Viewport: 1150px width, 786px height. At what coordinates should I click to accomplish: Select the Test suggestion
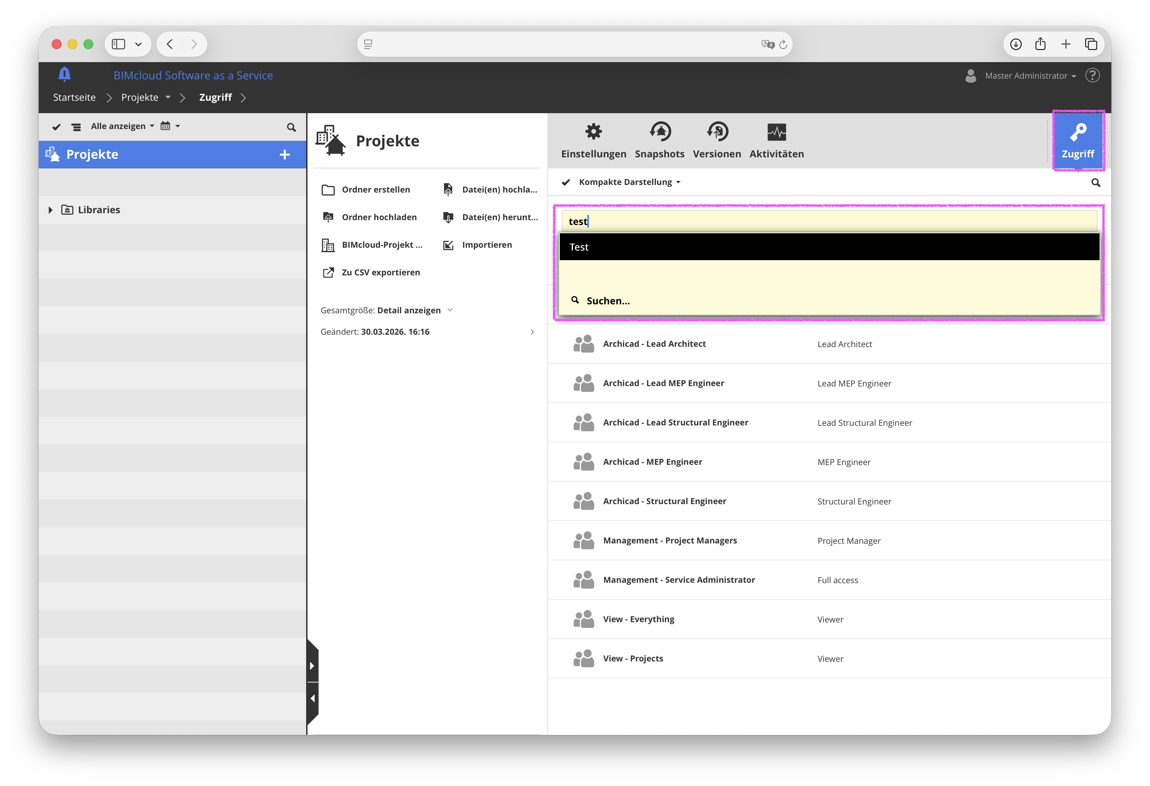click(x=829, y=247)
